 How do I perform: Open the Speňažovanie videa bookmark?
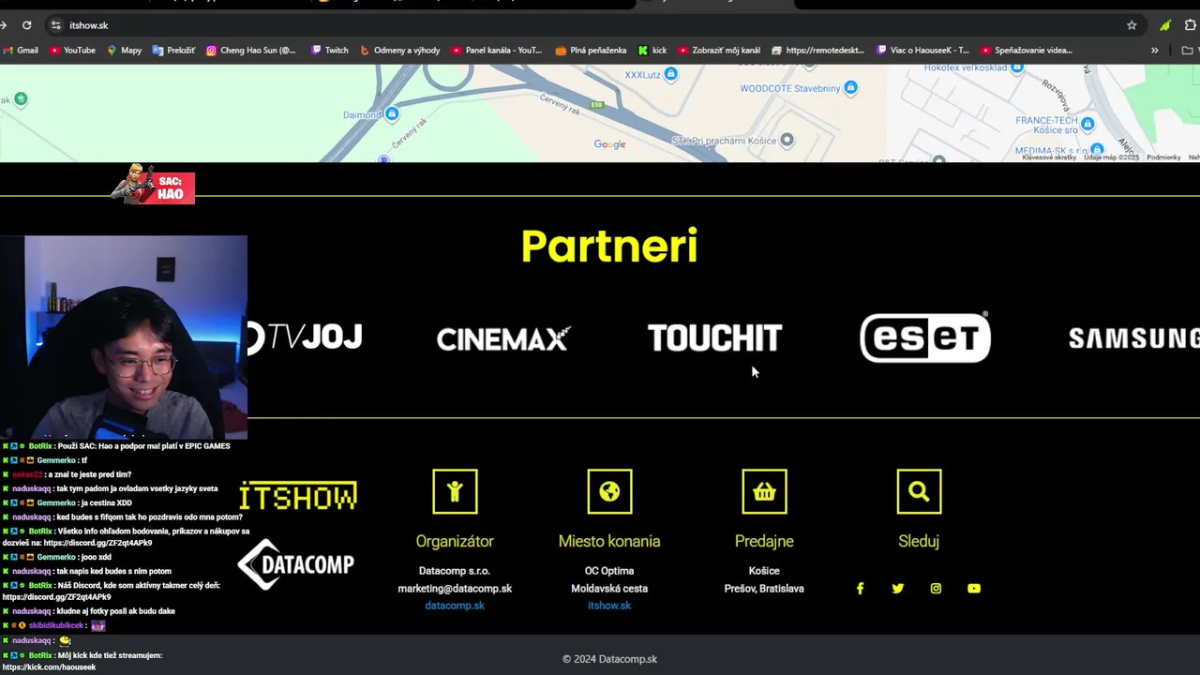(1027, 51)
